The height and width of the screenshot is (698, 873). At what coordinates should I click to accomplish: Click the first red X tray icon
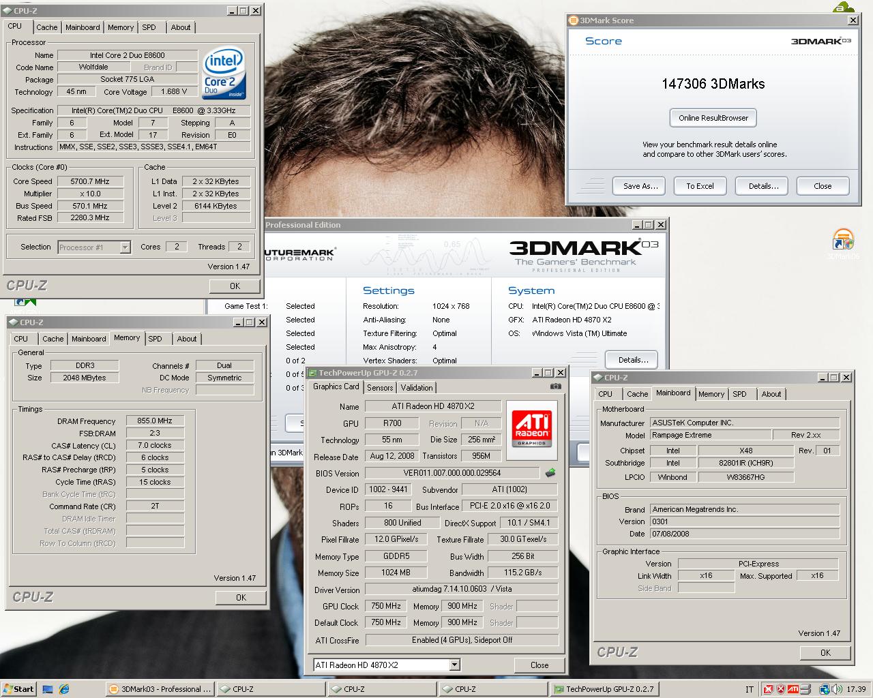tap(769, 689)
